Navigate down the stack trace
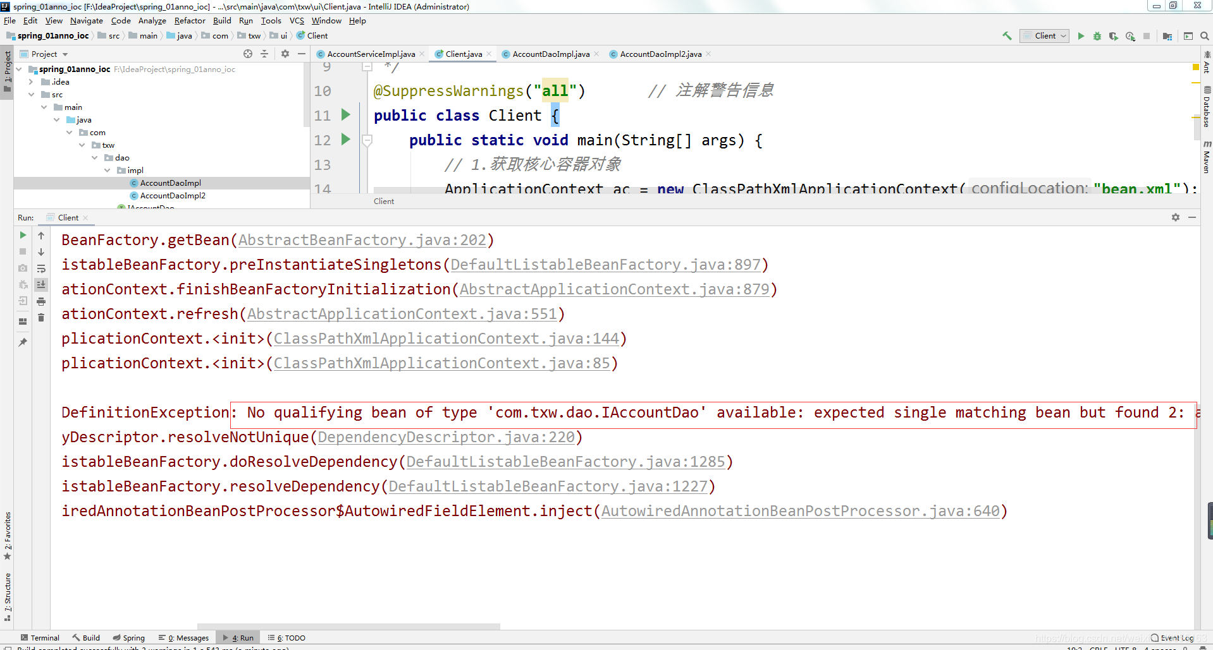 [41, 251]
